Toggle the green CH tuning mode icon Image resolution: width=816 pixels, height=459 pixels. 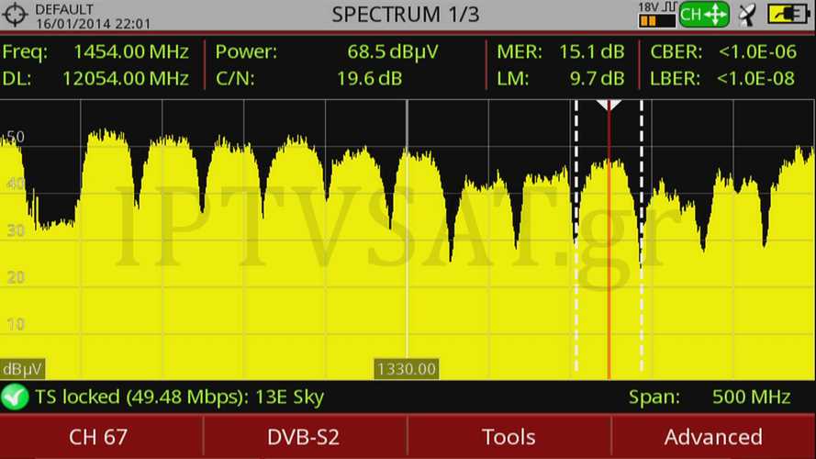pos(704,15)
